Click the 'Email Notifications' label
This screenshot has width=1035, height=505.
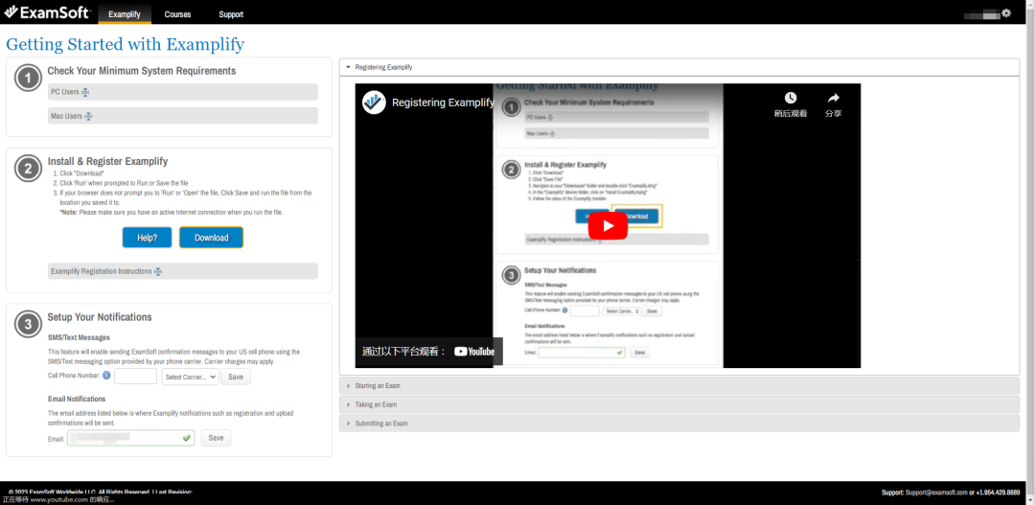coord(77,399)
